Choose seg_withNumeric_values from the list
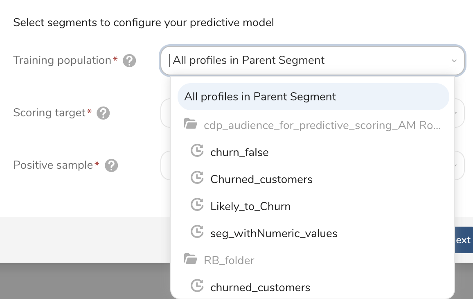This screenshot has height=299, width=473. 274,233
